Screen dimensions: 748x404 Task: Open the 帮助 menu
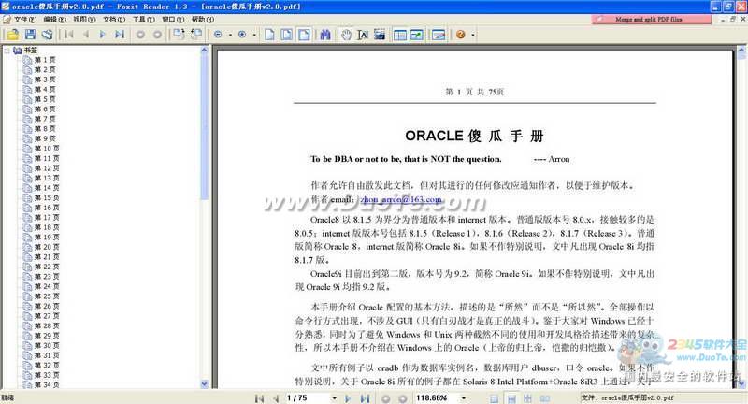[x=202, y=20]
